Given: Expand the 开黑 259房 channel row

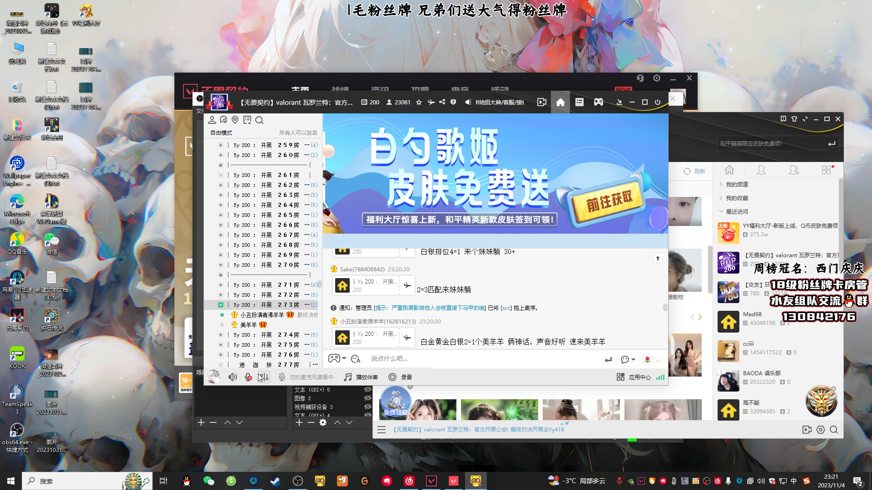Looking at the screenshot, I should pos(221,145).
